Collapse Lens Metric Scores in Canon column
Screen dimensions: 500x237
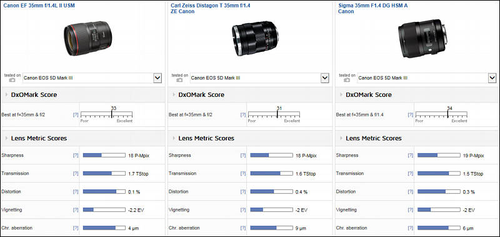coord(6,138)
